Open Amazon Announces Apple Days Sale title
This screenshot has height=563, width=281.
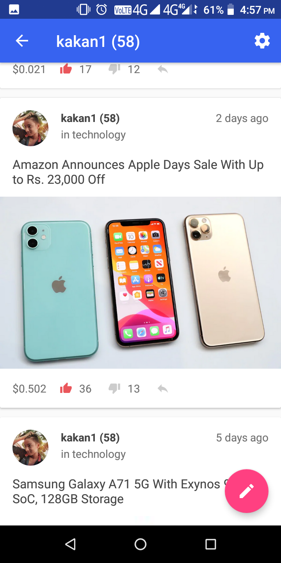point(138,172)
